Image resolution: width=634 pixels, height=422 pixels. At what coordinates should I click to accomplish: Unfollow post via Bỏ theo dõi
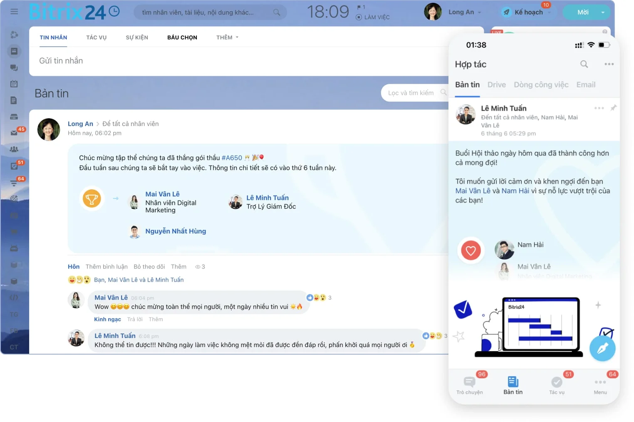point(149,266)
